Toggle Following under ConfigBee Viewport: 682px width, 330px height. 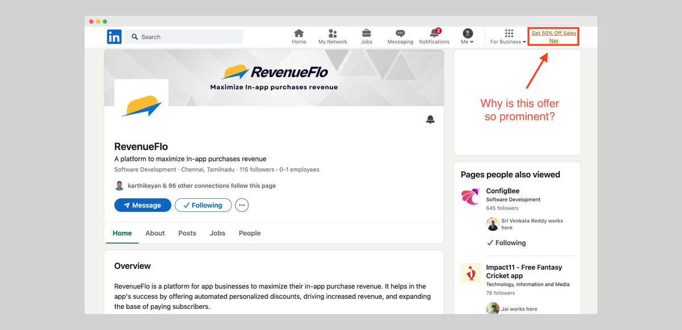coord(506,243)
